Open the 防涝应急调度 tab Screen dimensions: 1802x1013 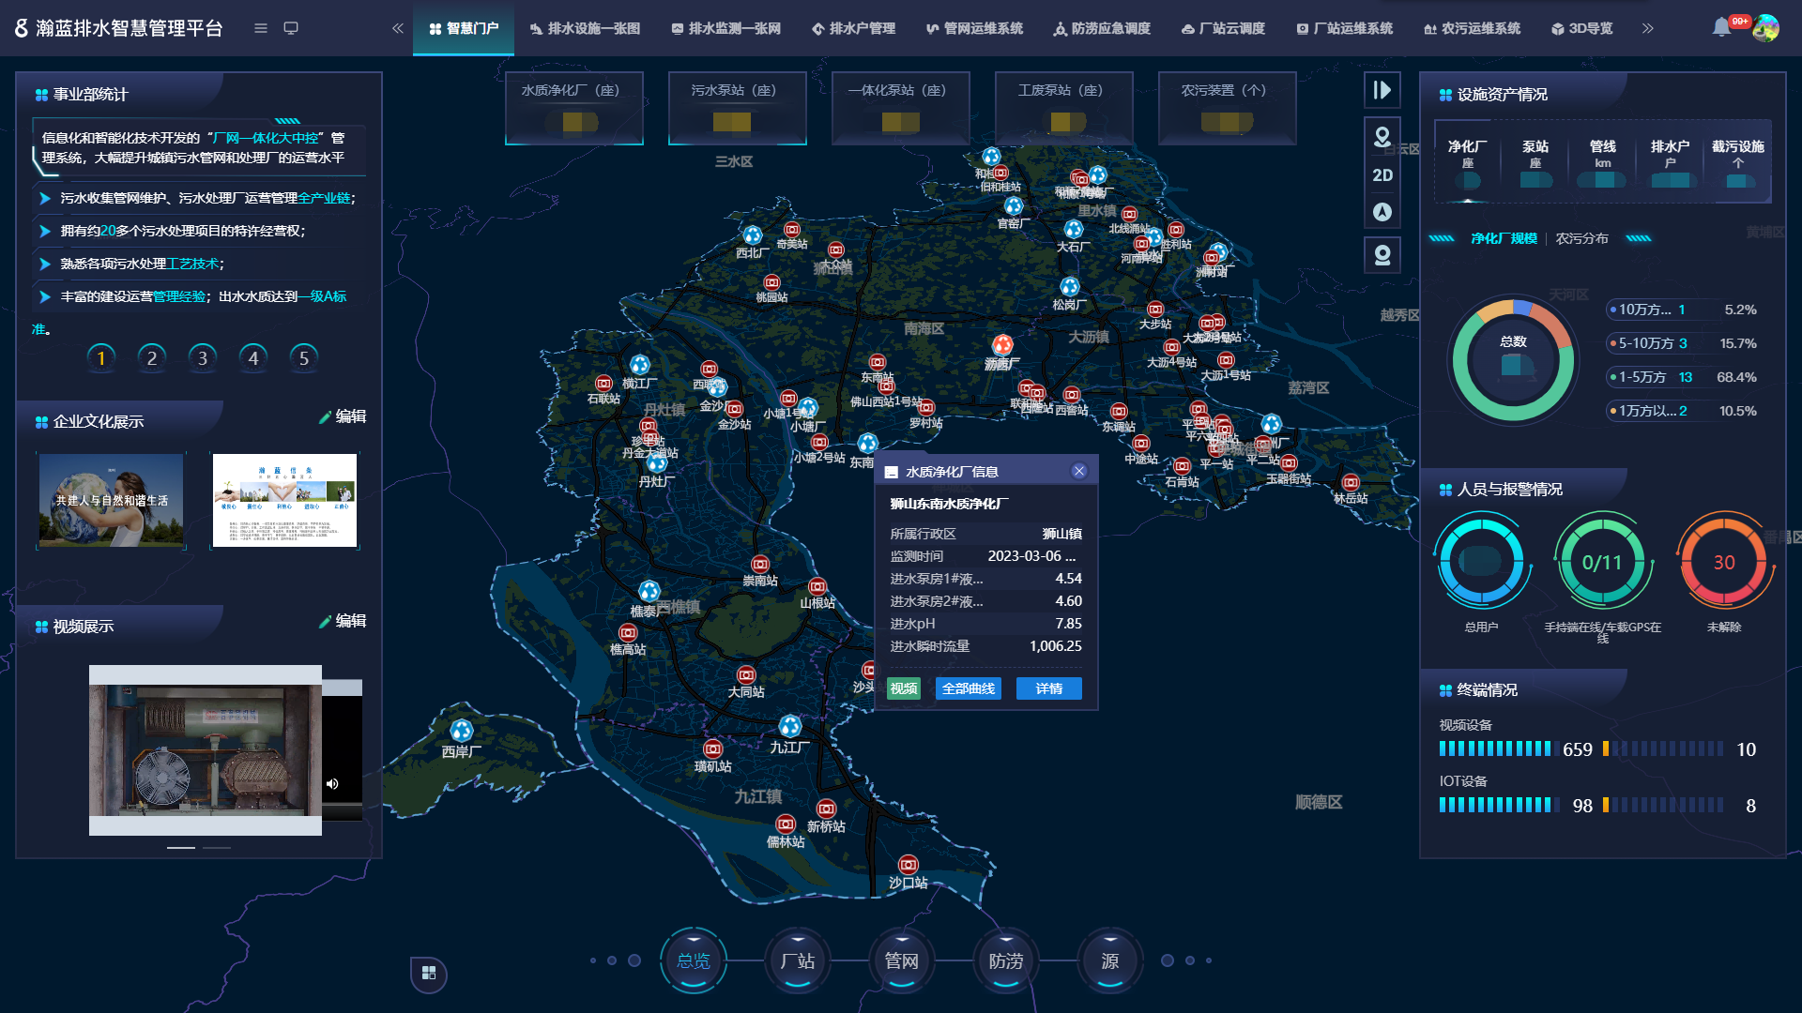(1102, 28)
